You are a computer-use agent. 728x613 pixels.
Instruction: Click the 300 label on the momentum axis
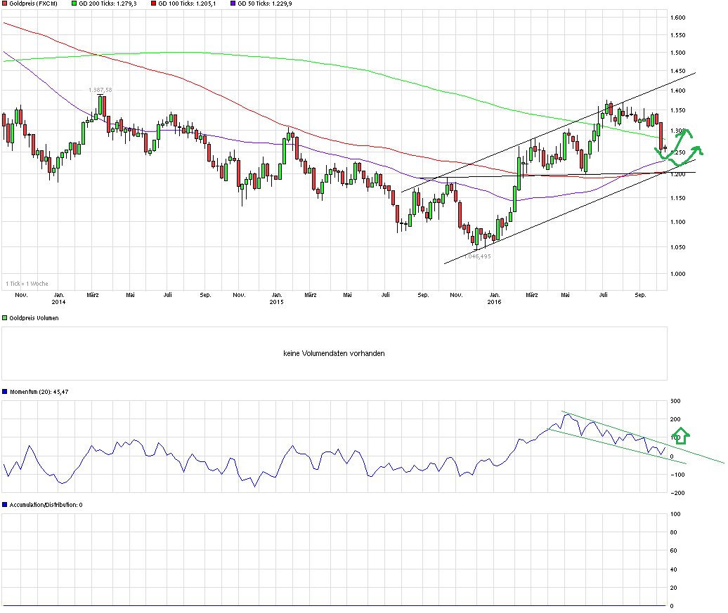pos(675,401)
